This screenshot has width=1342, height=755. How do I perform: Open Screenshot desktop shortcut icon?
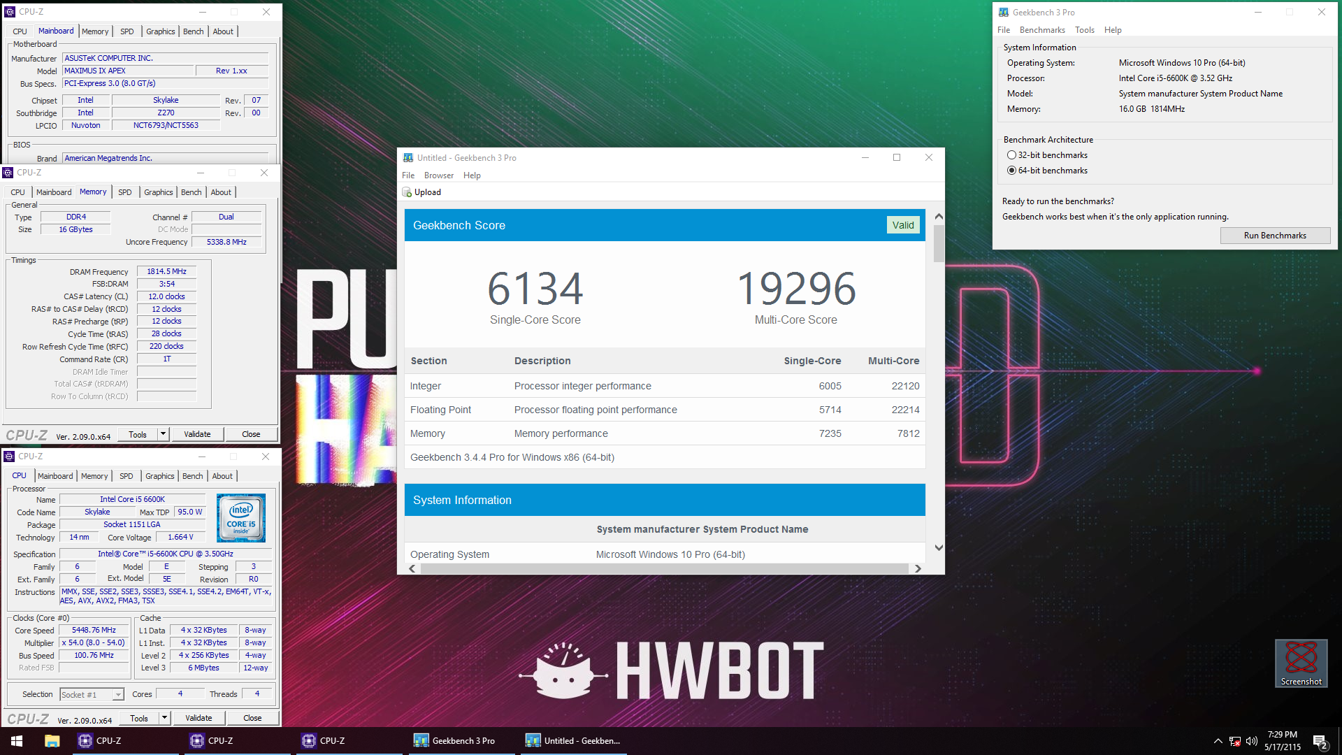(1301, 663)
